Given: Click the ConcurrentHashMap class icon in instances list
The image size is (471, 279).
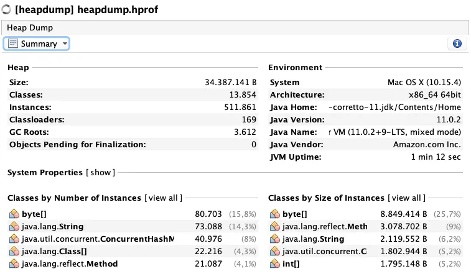Looking at the screenshot, I should pos(14,239).
